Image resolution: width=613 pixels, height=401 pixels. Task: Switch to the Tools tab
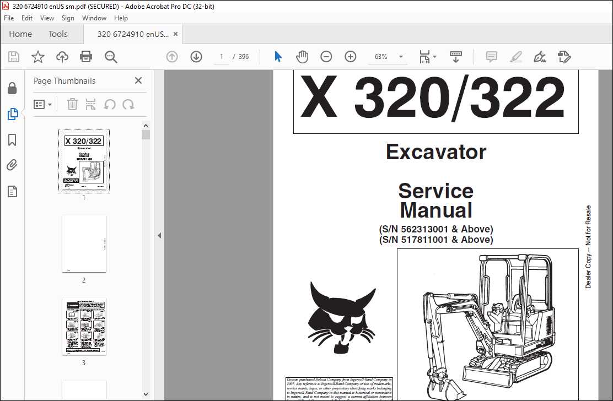pos(58,34)
